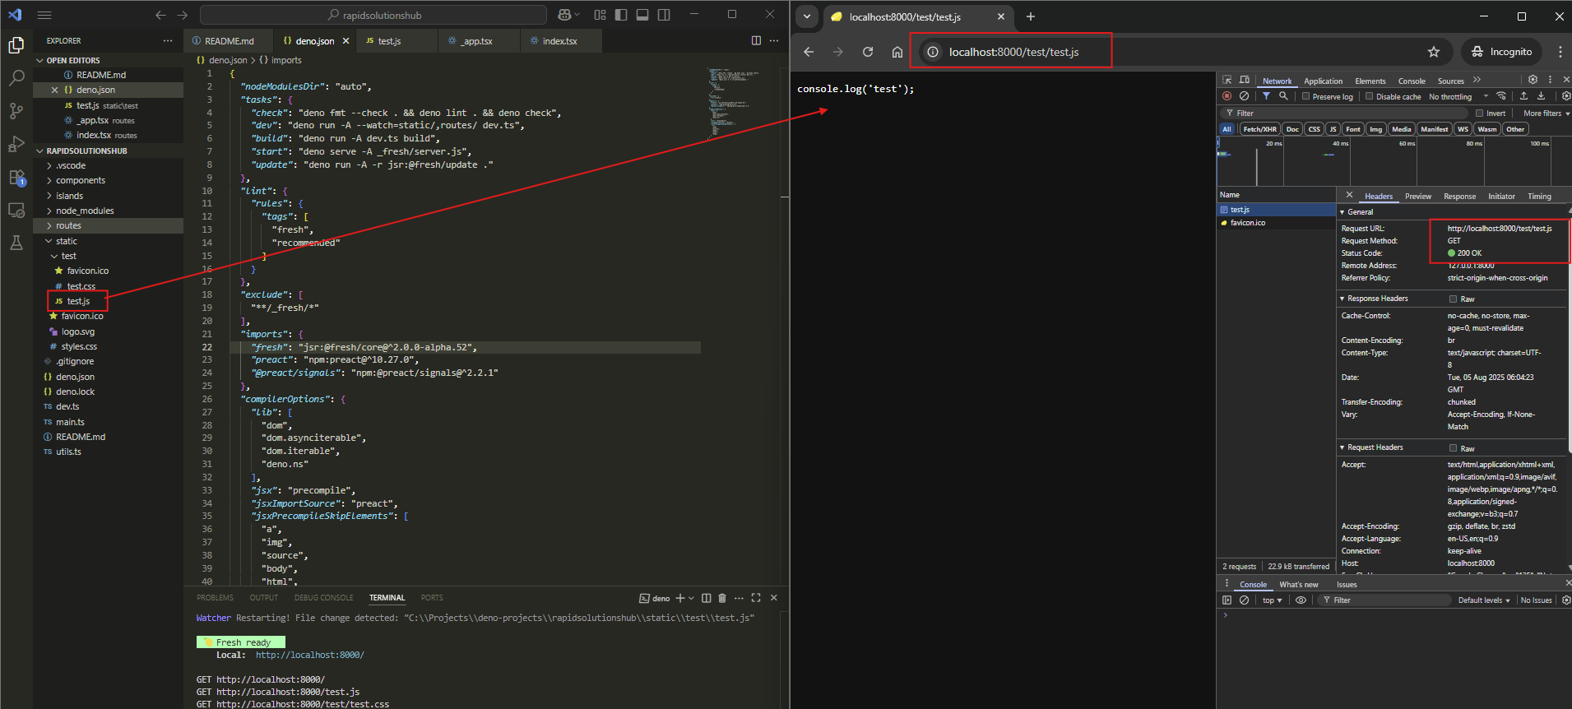Reload the page in Chrome
1572x709 pixels.
pyautogui.click(x=868, y=52)
